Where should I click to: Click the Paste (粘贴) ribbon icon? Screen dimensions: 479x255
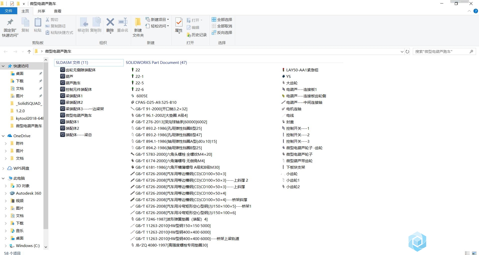tap(38, 22)
